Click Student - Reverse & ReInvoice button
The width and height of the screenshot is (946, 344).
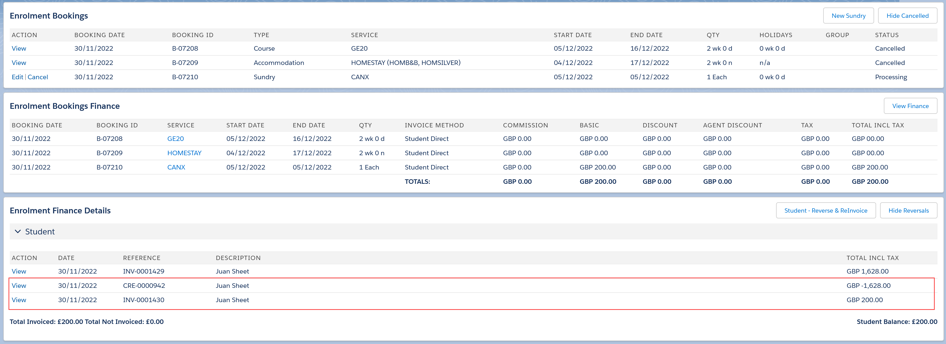(x=825, y=211)
